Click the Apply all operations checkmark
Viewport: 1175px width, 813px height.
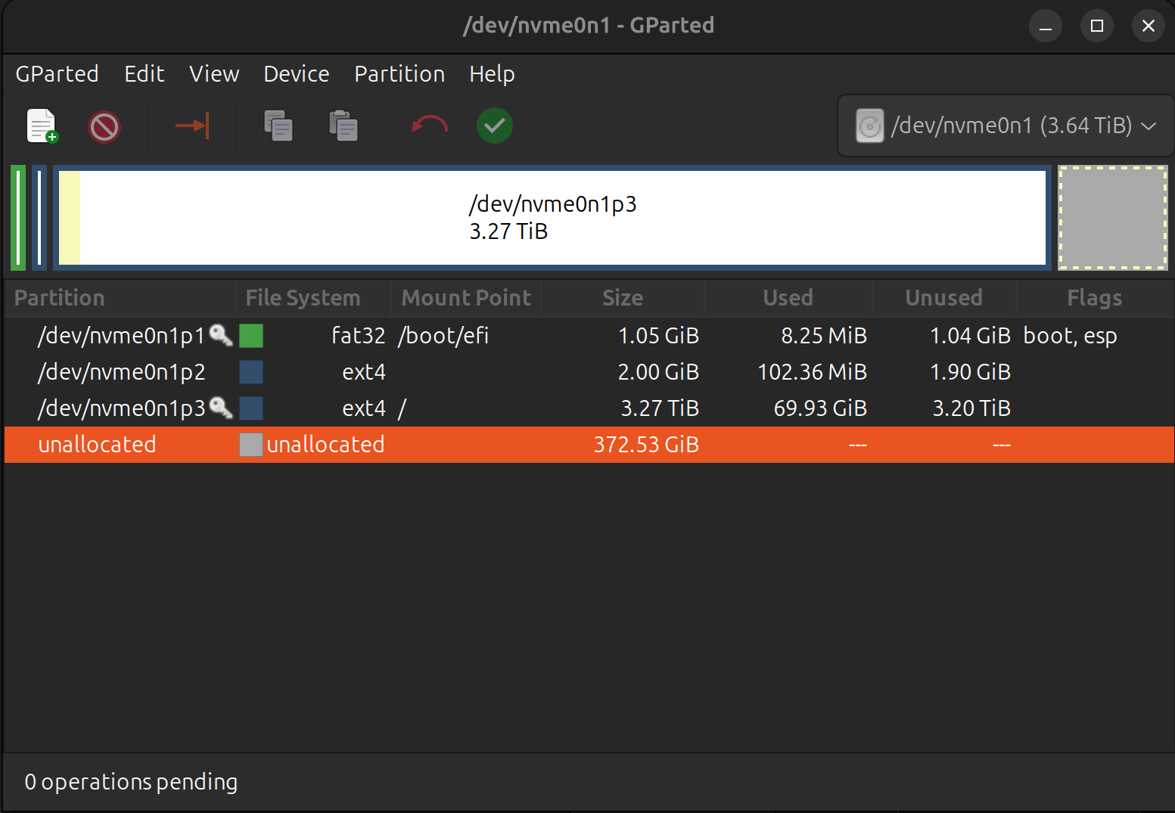point(495,126)
